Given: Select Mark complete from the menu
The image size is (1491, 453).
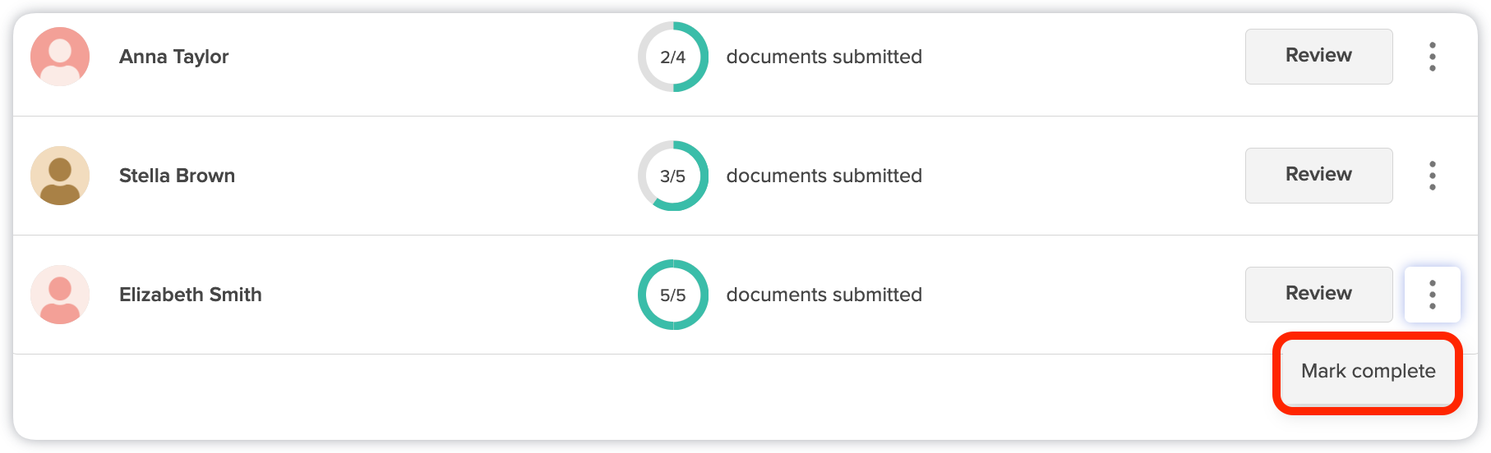Looking at the screenshot, I should tap(1368, 372).
